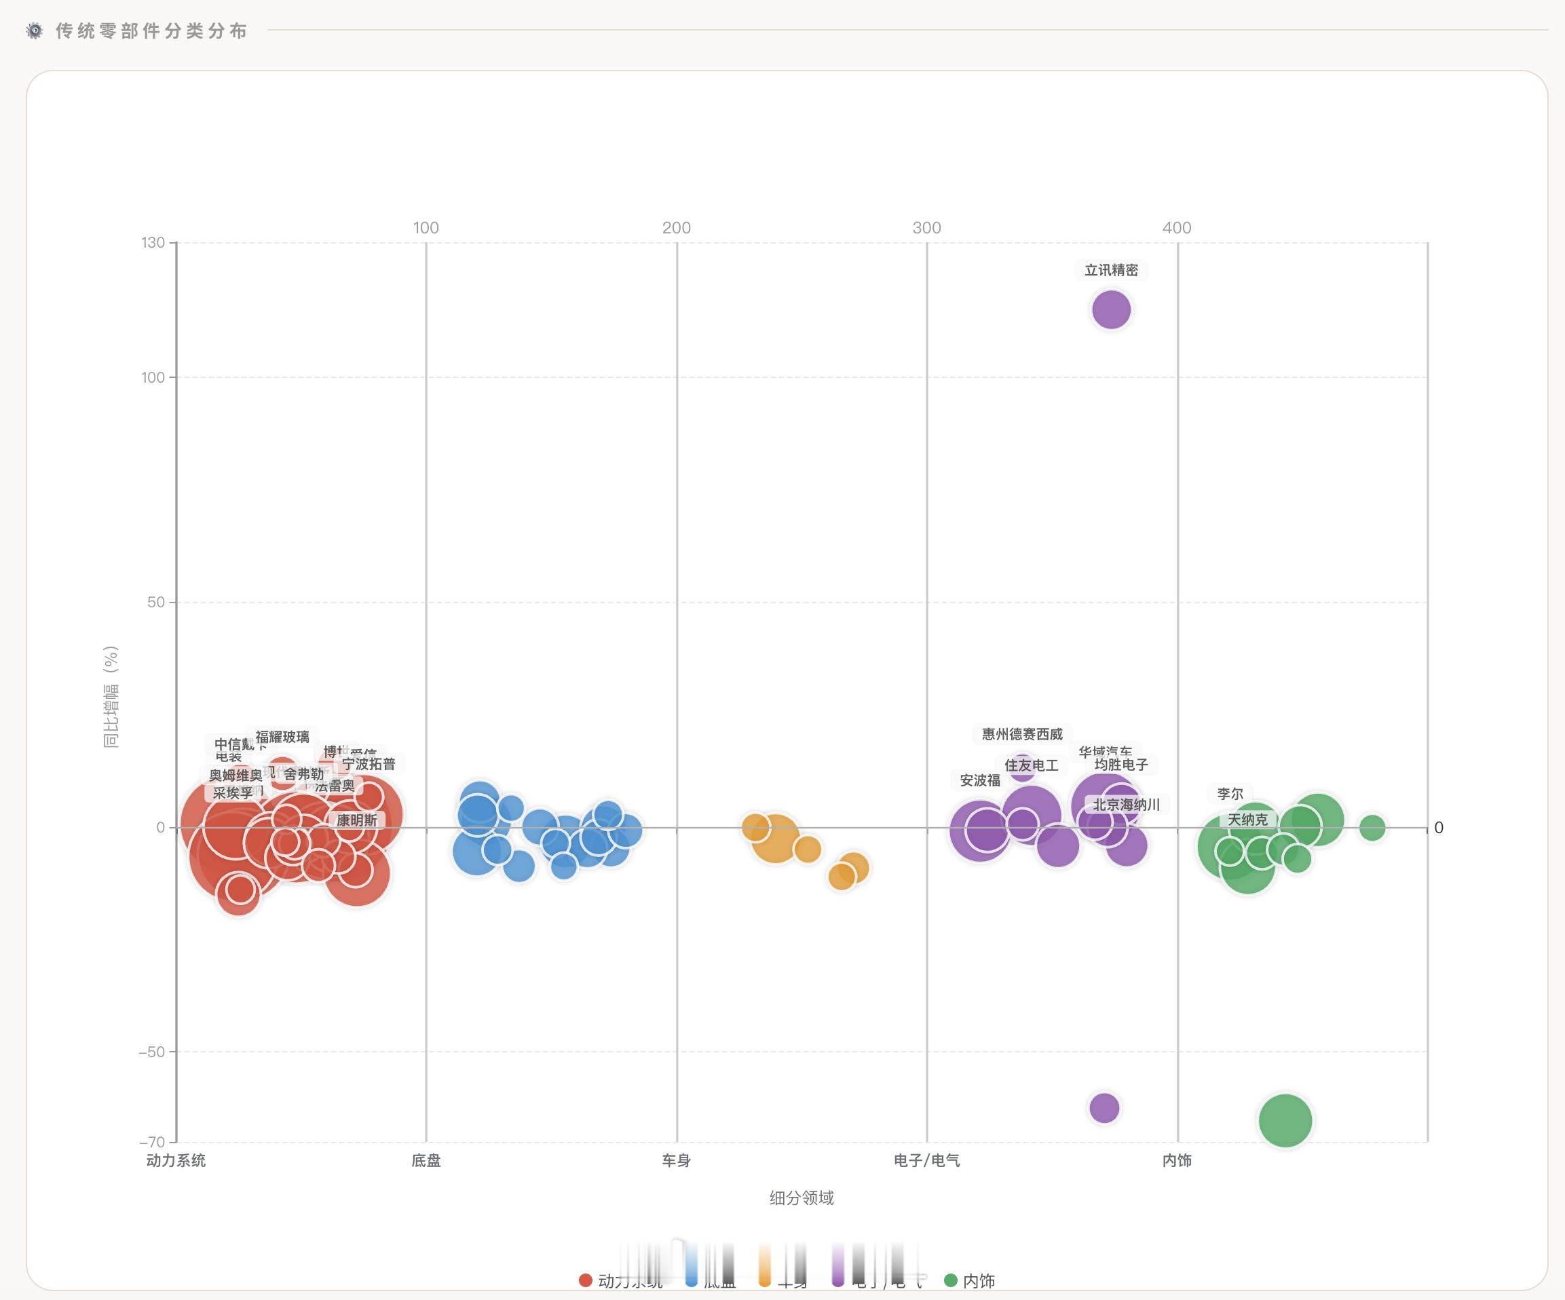Click the 惠州德赛西威 label
1565x1300 pixels.
pos(1021,734)
